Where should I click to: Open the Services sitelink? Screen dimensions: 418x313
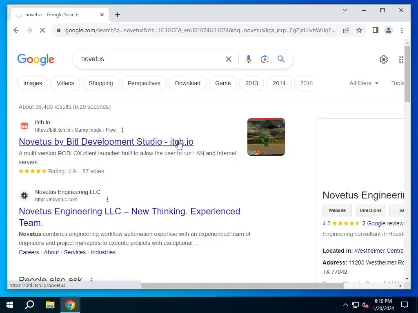(75, 252)
